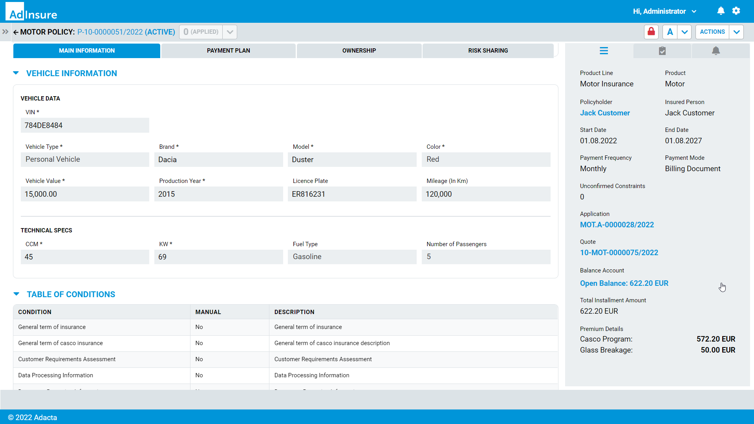This screenshot has height=424, width=754.
Task: Click the letter A icon button
Action: tap(670, 32)
